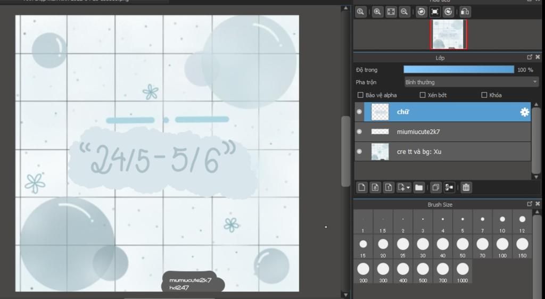Fit canvas to window in navigator

click(391, 12)
